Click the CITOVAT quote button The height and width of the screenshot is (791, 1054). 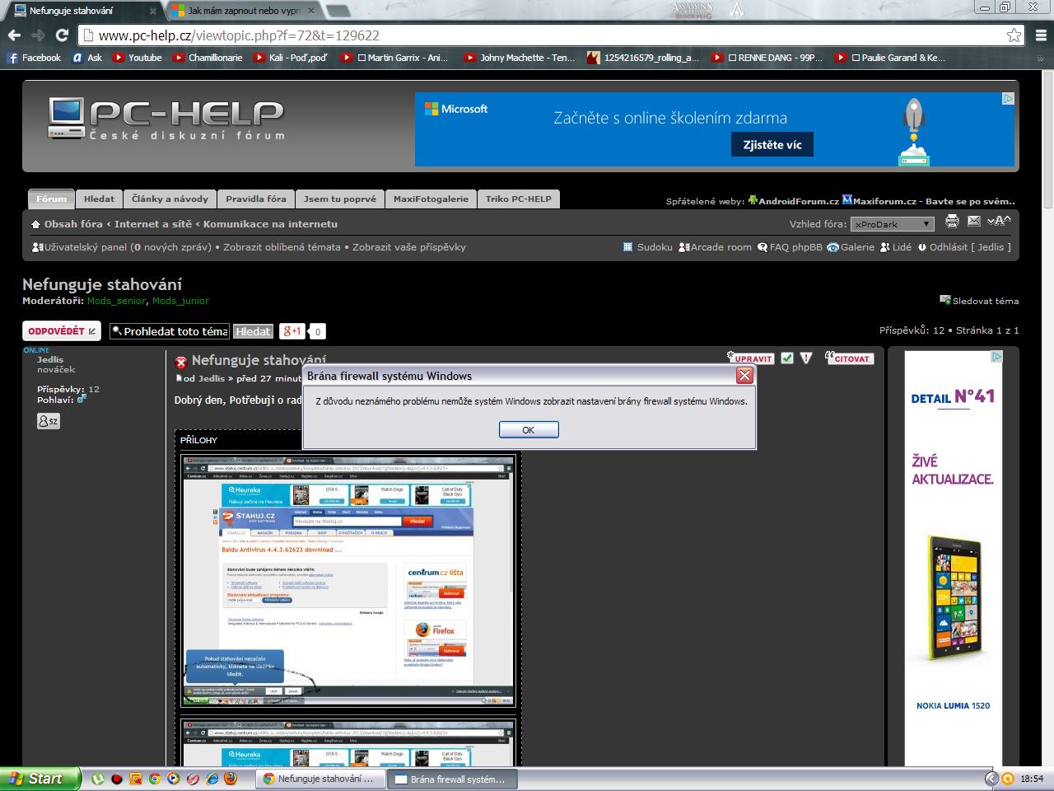point(849,358)
